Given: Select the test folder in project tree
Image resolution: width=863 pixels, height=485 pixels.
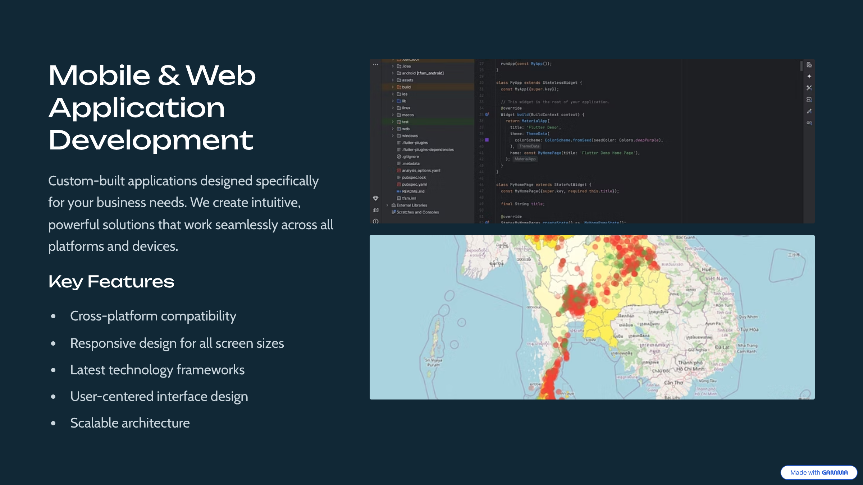Looking at the screenshot, I should click(x=405, y=122).
